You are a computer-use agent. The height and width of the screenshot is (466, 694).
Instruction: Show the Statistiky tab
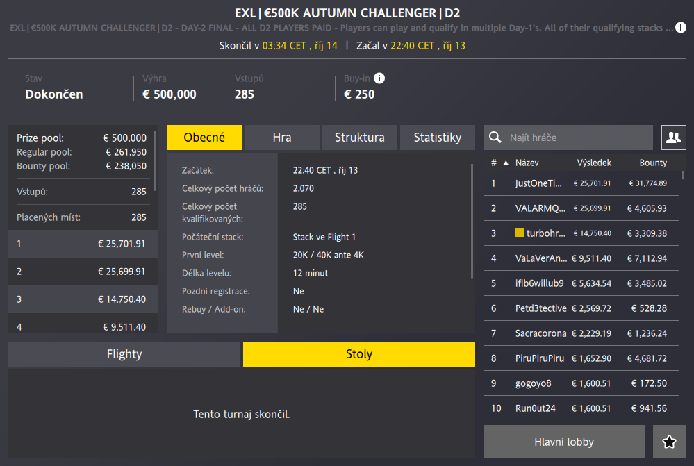[438, 138]
